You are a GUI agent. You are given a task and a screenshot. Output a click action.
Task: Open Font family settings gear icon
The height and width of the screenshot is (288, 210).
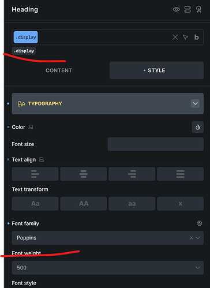pyautogui.click(x=199, y=223)
